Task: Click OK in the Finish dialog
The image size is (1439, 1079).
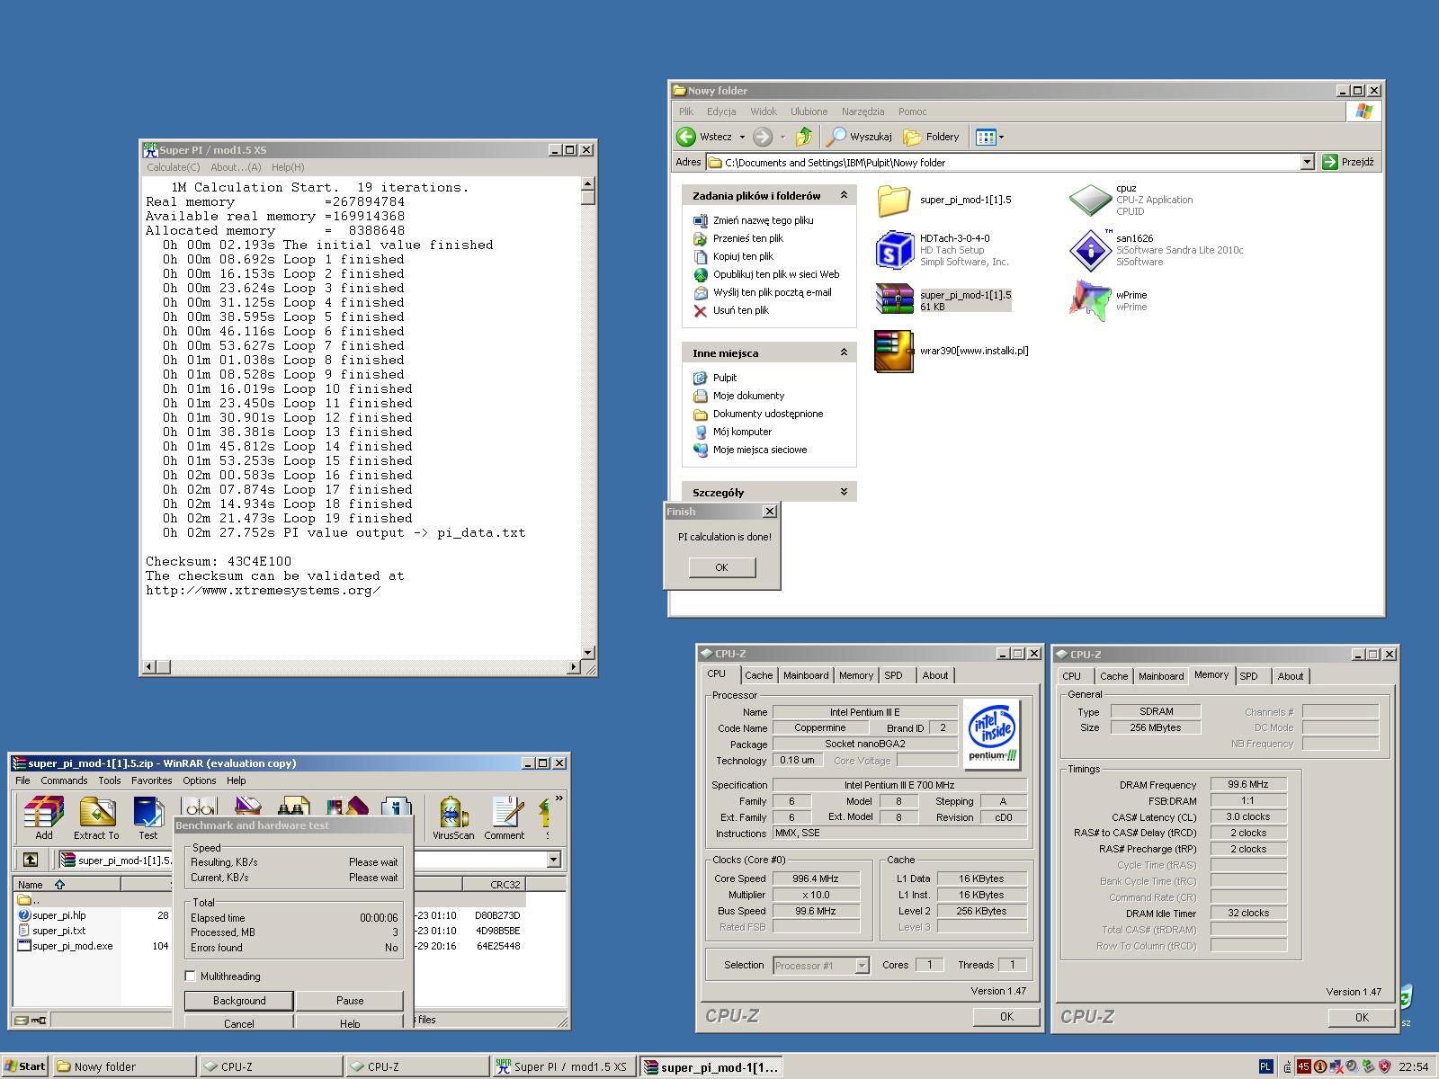Action: [x=721, y=567]
